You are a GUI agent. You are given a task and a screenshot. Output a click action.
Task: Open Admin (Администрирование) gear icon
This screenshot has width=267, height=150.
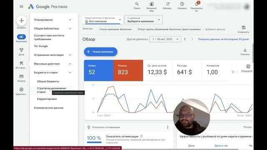point(21,91)
